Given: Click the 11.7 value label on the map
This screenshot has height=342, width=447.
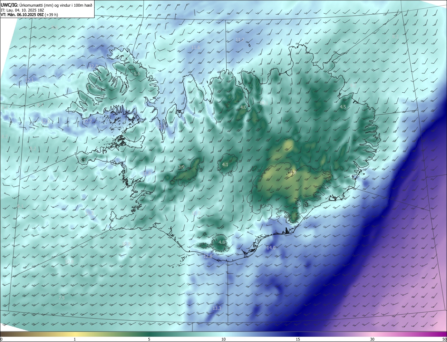Looking at the screenshot, I should [240, 40].
